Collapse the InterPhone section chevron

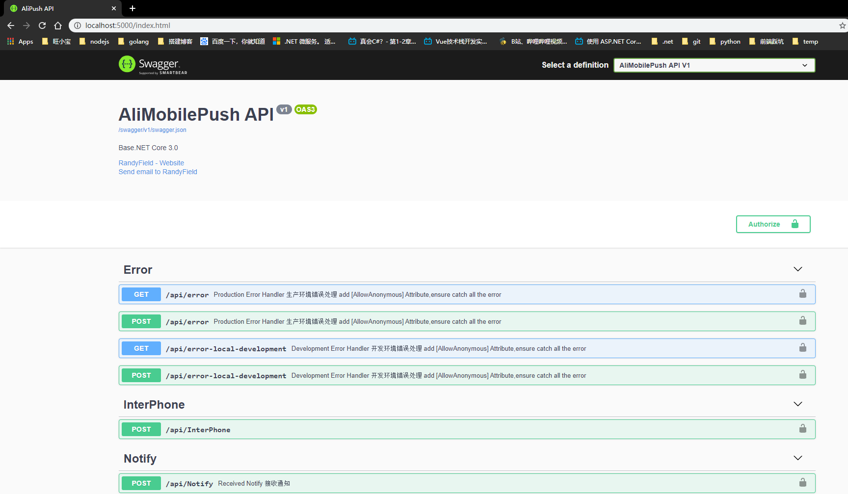tap(798, 404)
